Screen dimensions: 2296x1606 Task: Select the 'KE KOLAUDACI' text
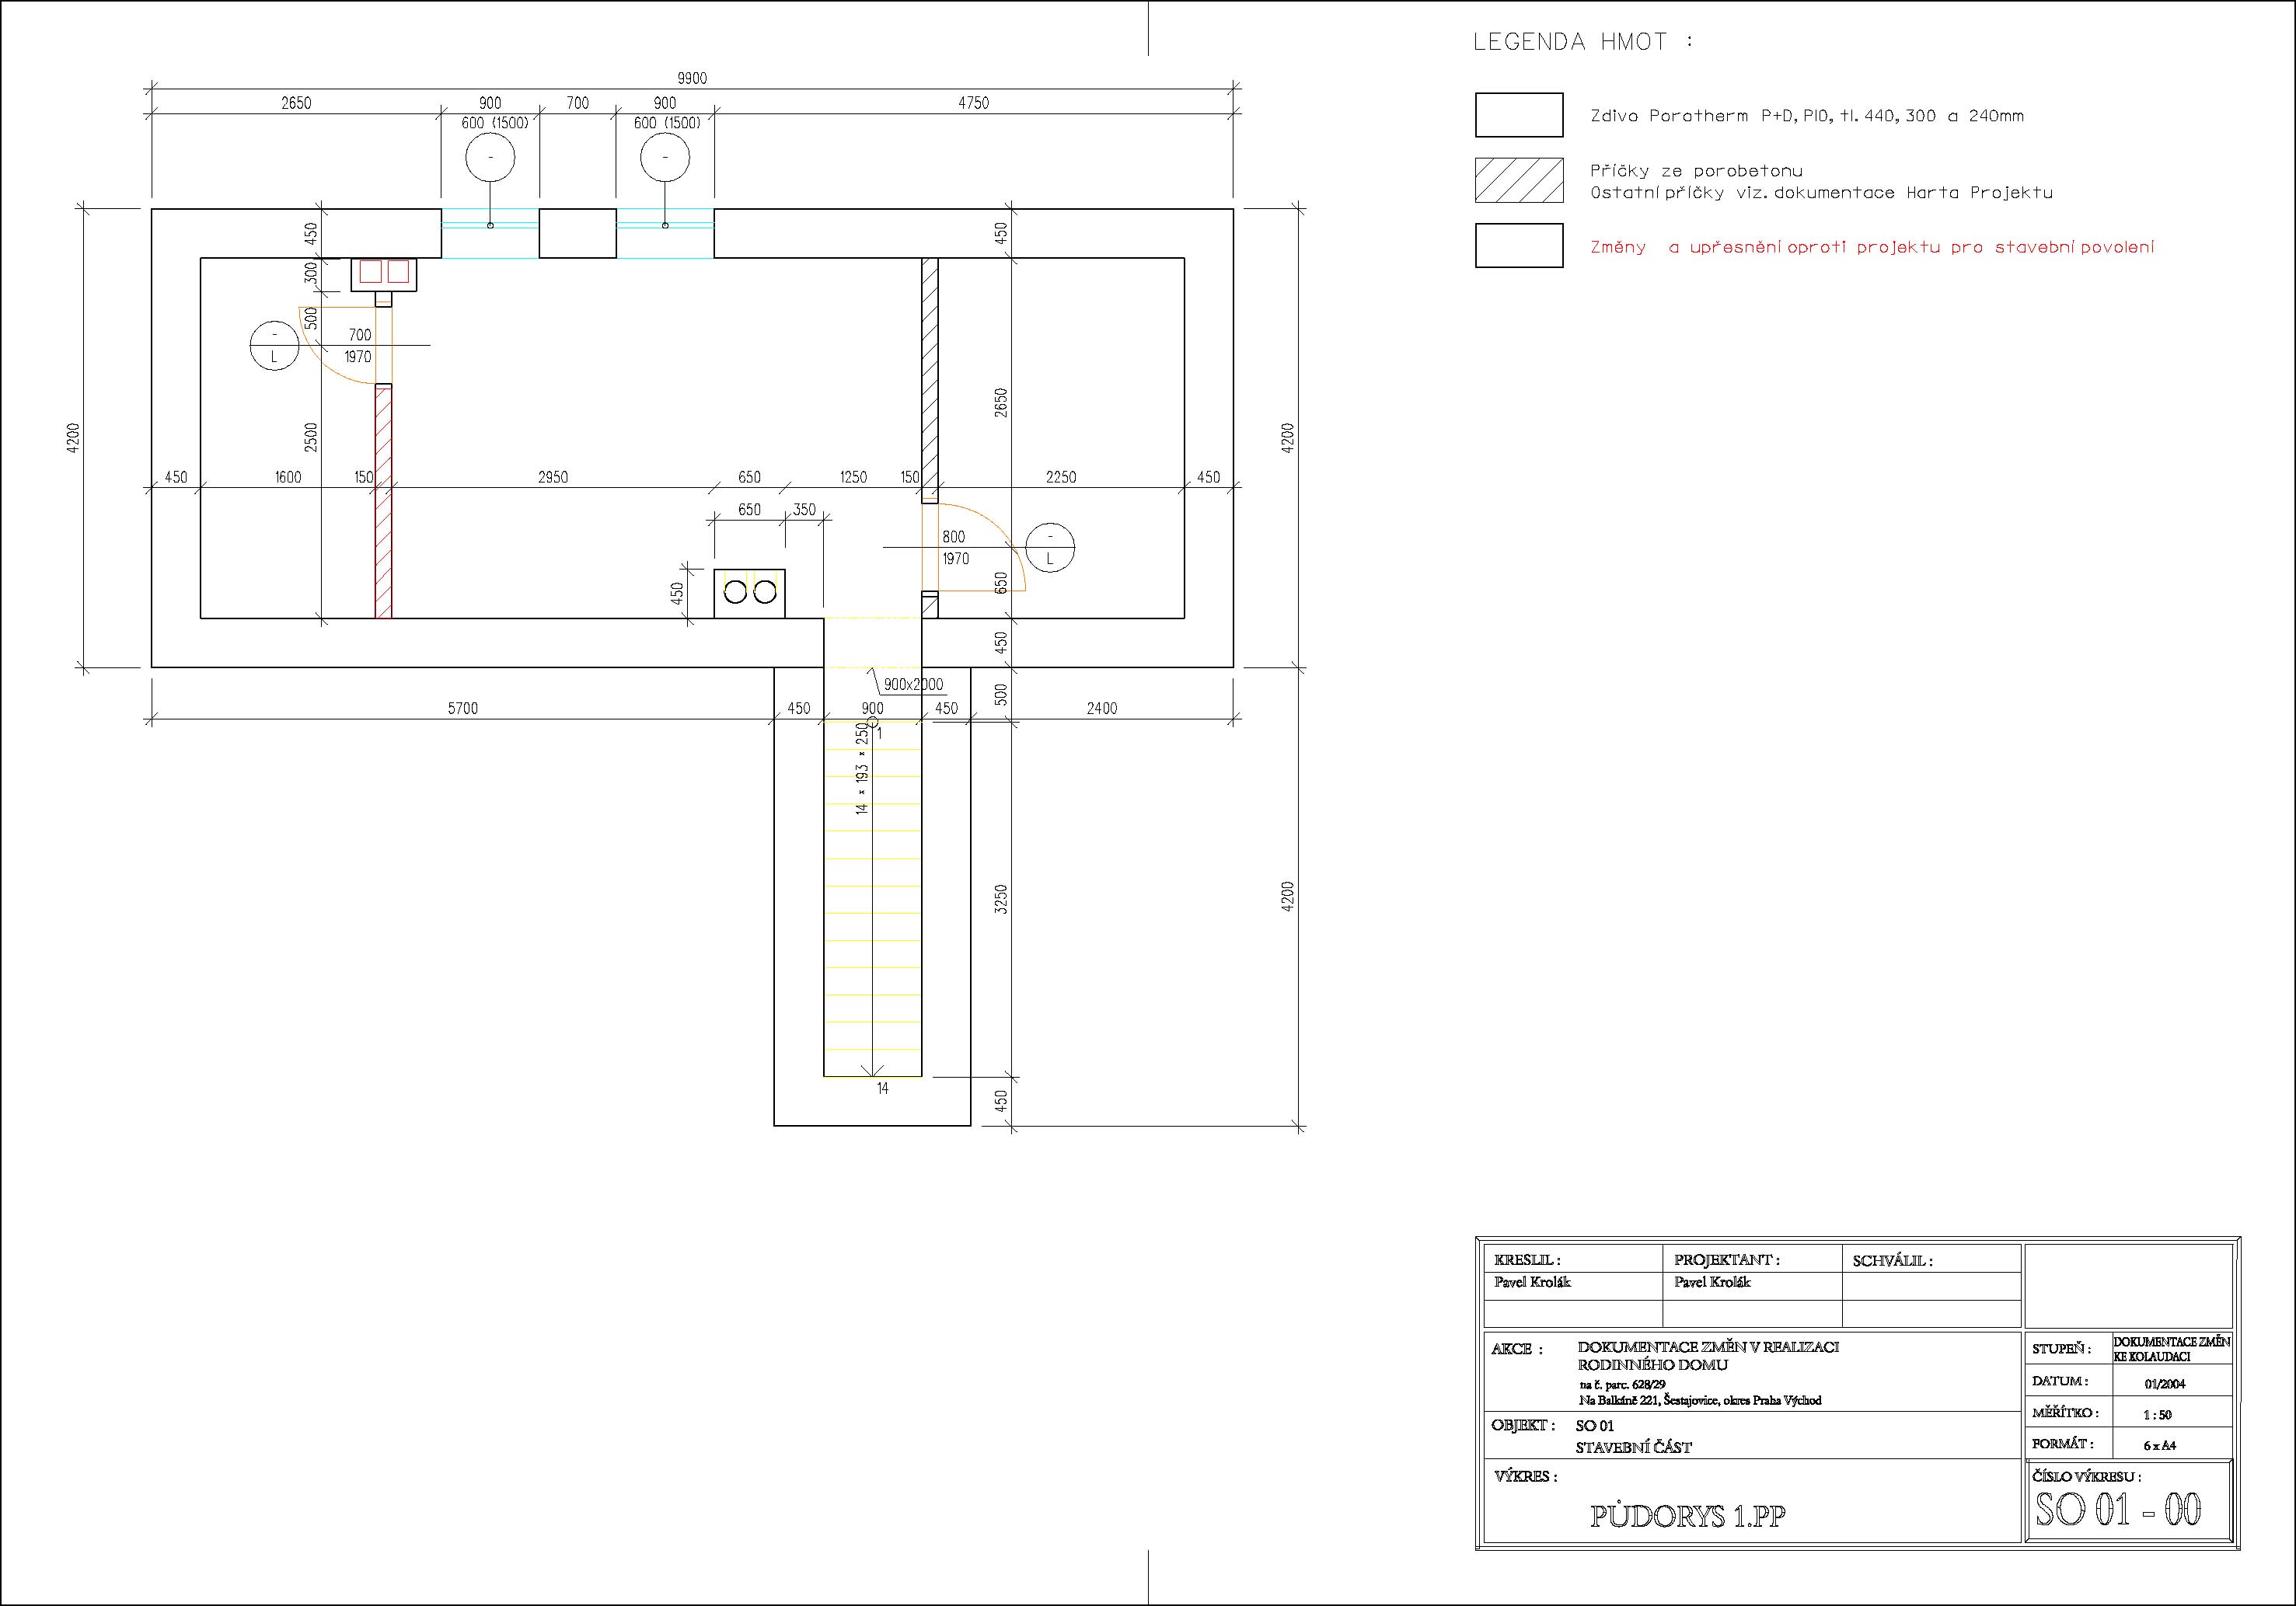click(2152, 1357)
